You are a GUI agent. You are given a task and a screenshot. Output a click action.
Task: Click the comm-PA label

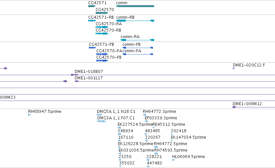coord(132,51)
